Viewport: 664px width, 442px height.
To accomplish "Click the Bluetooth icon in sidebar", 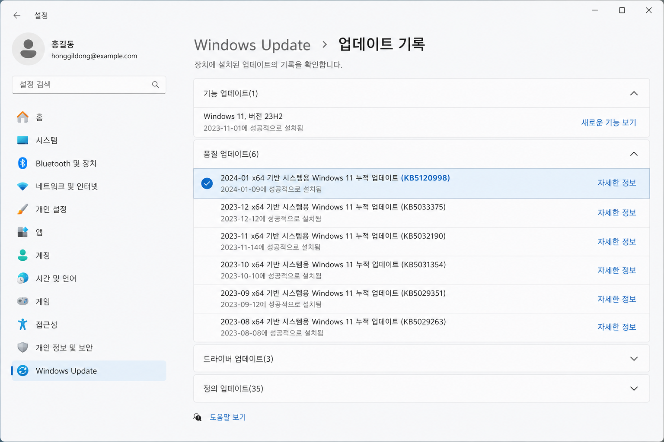I will pos(23,163).
